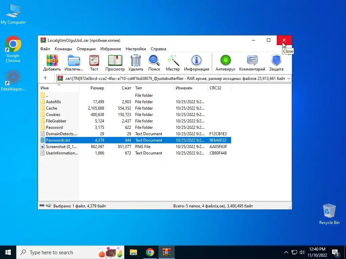Select the parent folder '..' row
346x259 pixels.
coord(134,95)
